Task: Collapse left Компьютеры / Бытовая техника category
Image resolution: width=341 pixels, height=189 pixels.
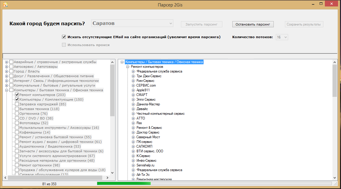Action: [6, 90]
